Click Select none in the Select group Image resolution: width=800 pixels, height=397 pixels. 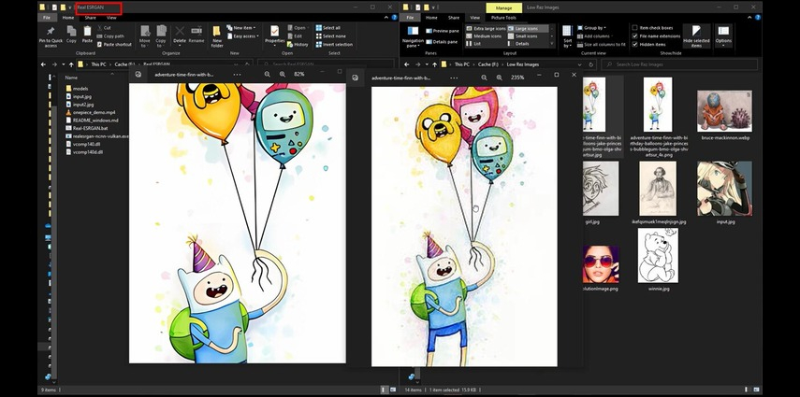pos(330,36)
